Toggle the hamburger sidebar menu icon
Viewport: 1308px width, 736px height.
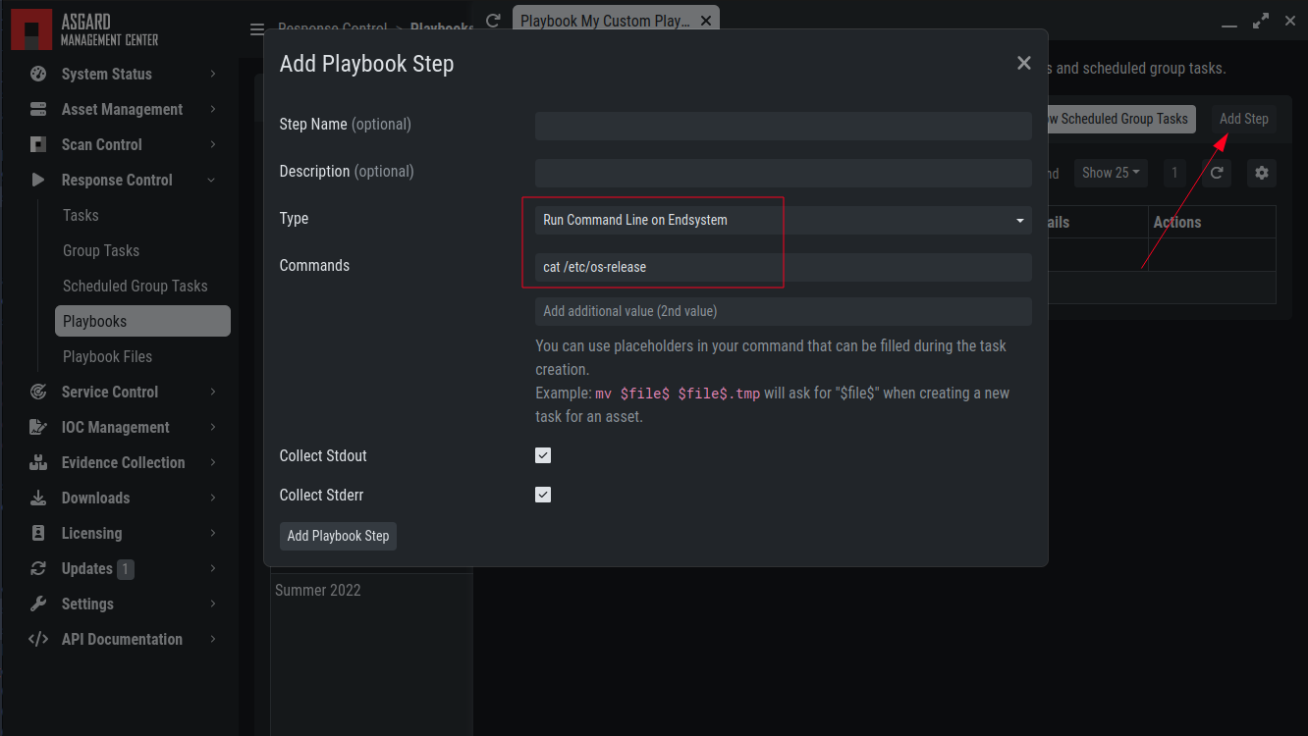(x=256, y=29)
